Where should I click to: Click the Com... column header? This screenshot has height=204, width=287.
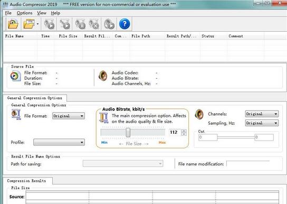[x=121, y=36]
